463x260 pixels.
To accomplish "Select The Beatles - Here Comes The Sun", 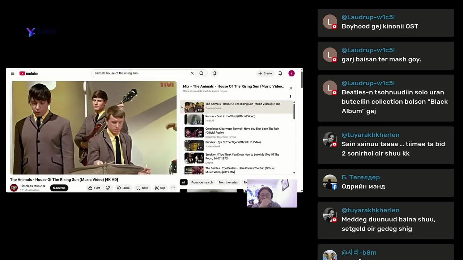I will 237,170.
